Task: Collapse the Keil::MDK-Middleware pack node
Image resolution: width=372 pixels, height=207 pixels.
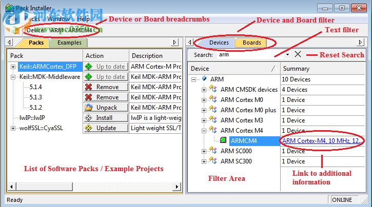Action: tap(13, 77)
